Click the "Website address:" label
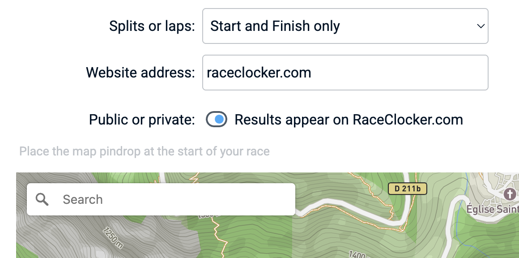Viewport: 519px width, 258px height. (140, 73)
